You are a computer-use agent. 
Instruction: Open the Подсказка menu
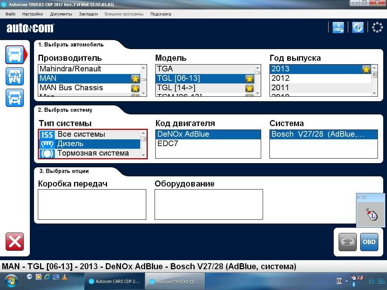pos(161,14)
